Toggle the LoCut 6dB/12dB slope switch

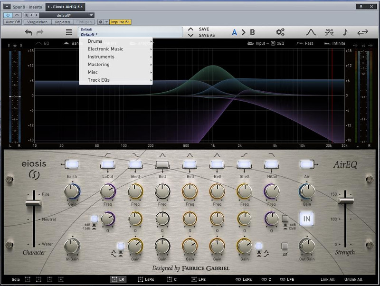tap(94, 219)
